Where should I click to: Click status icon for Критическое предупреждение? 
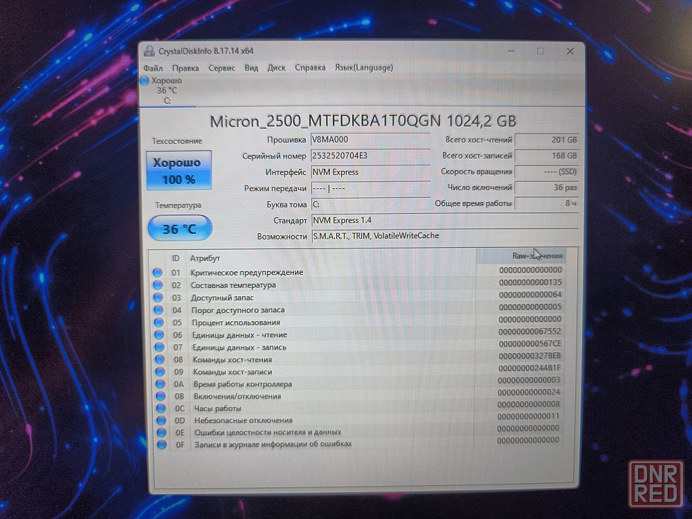click(x=158, y=273)
